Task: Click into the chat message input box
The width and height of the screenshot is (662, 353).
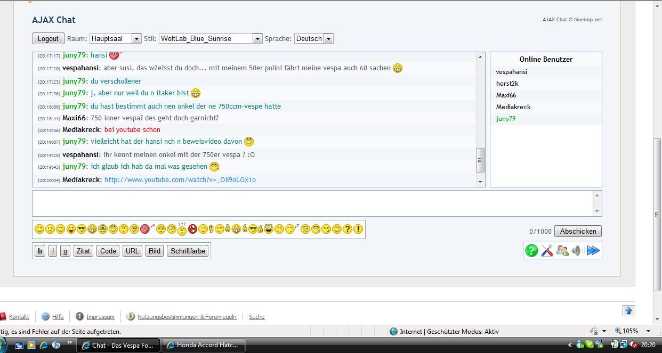Action: 313,203
